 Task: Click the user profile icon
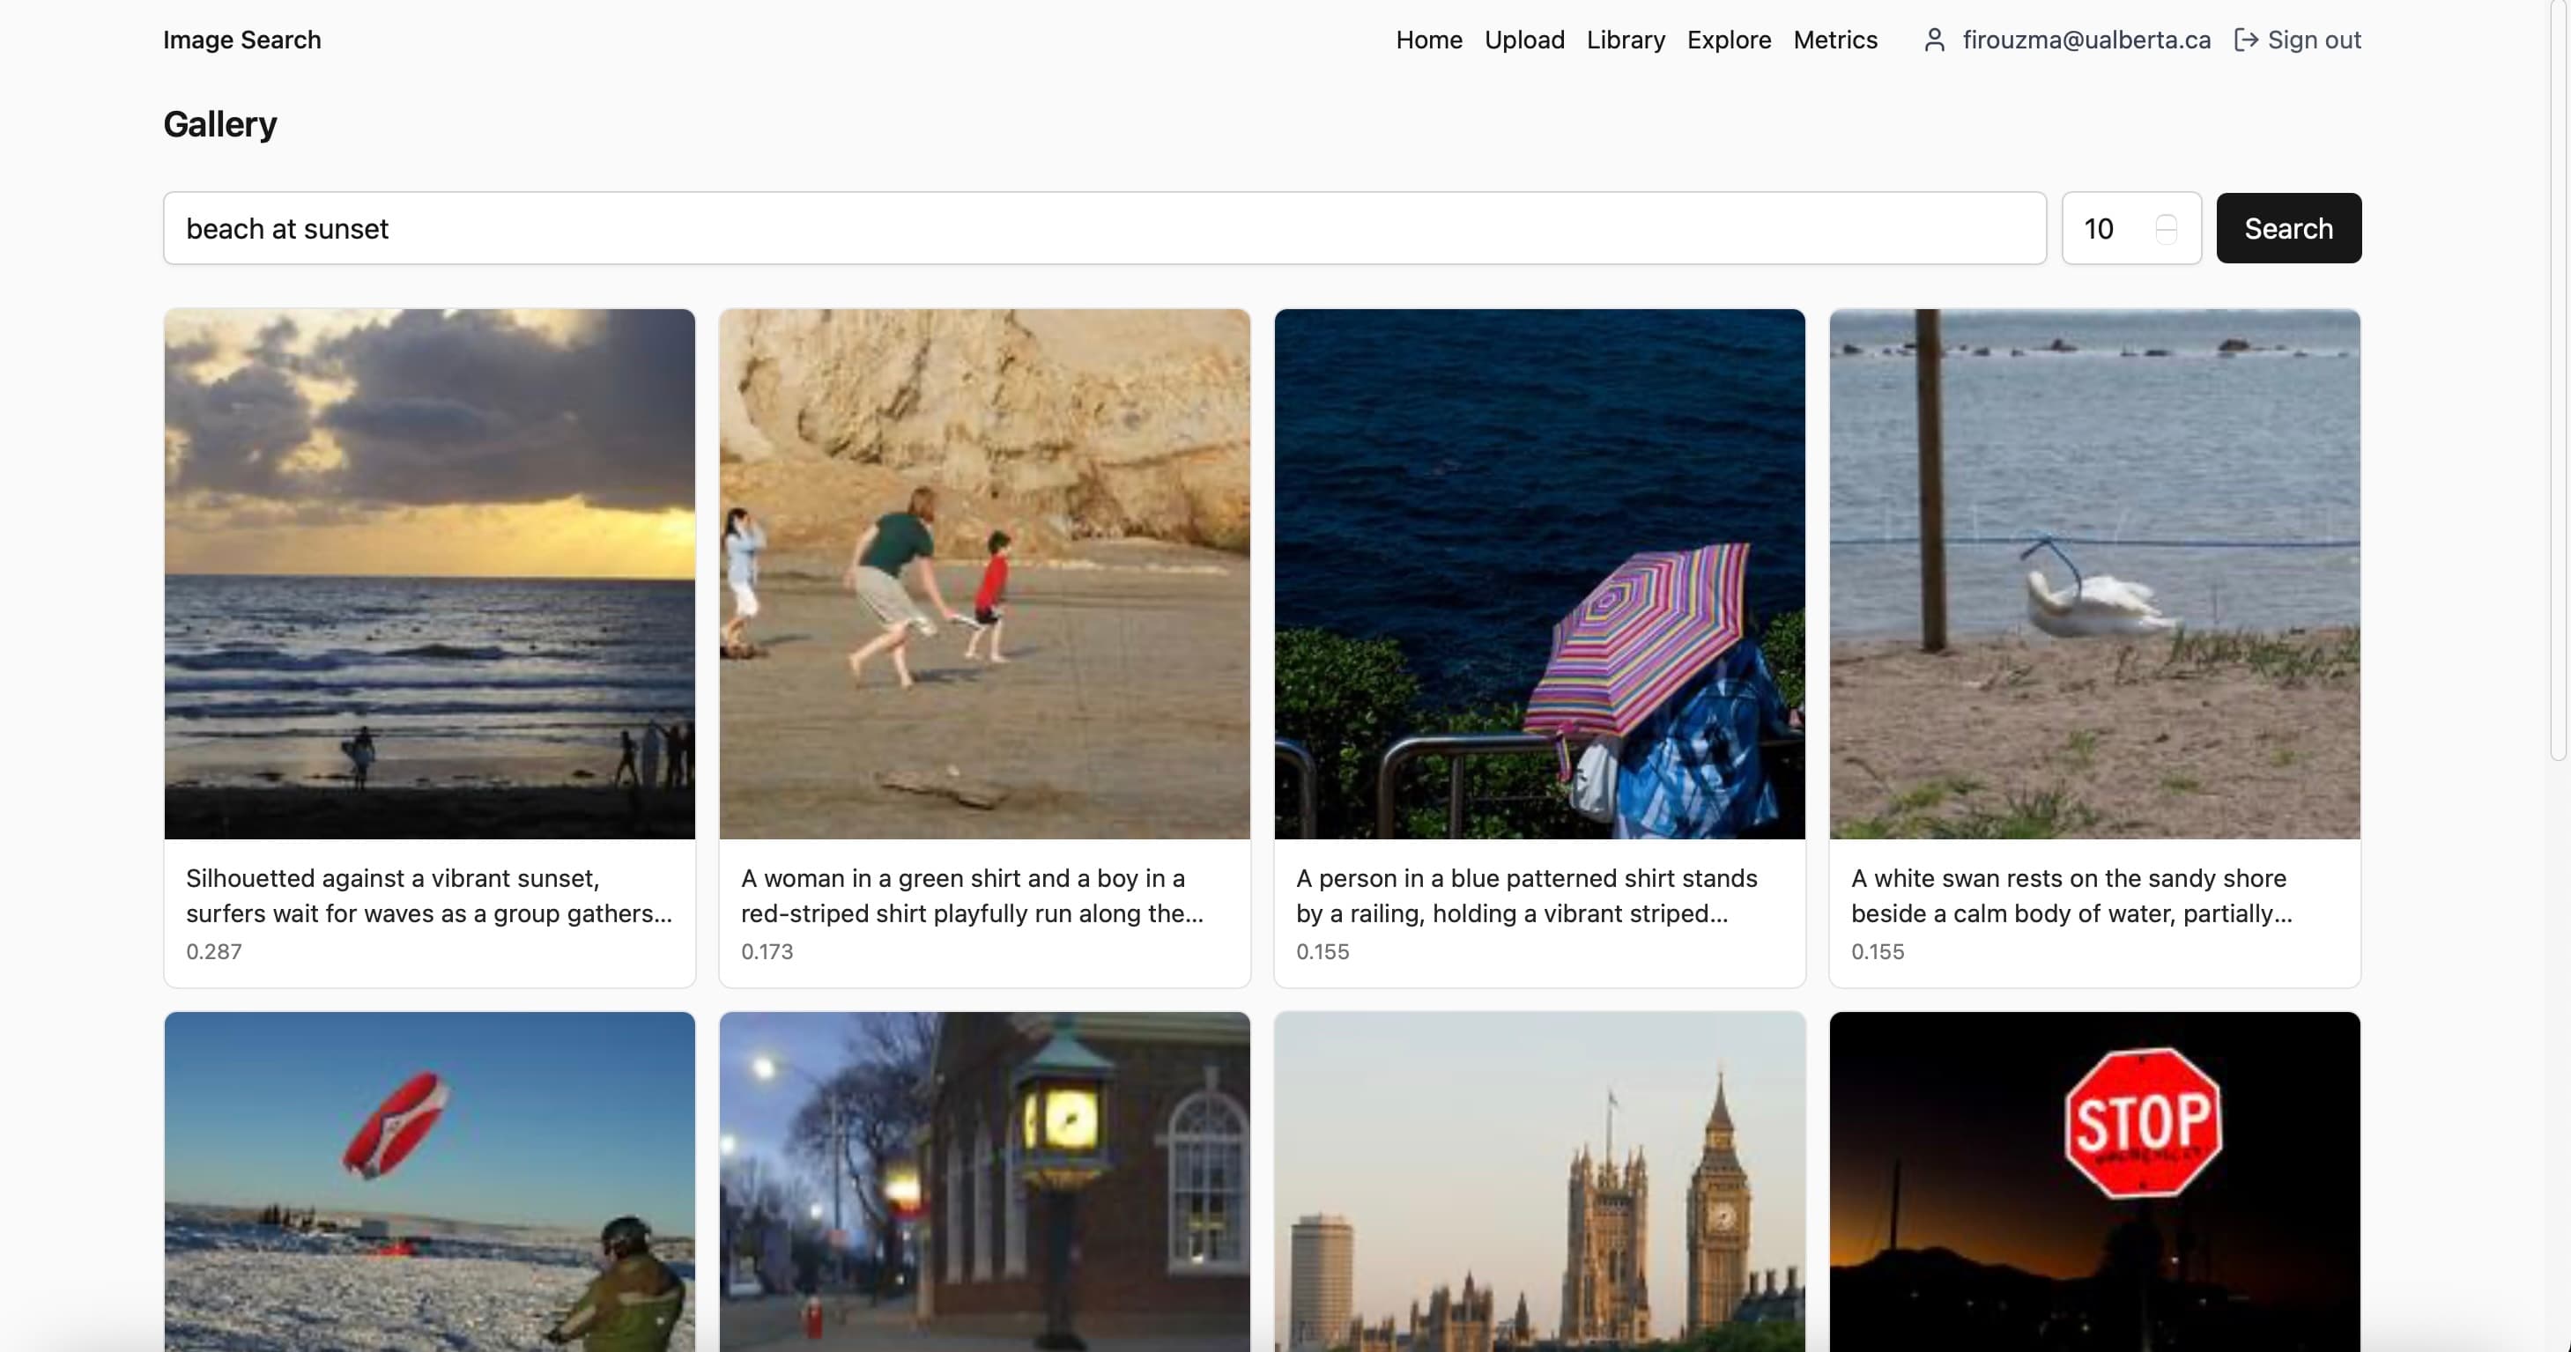pyautogui.click(x=1933, y=40)
